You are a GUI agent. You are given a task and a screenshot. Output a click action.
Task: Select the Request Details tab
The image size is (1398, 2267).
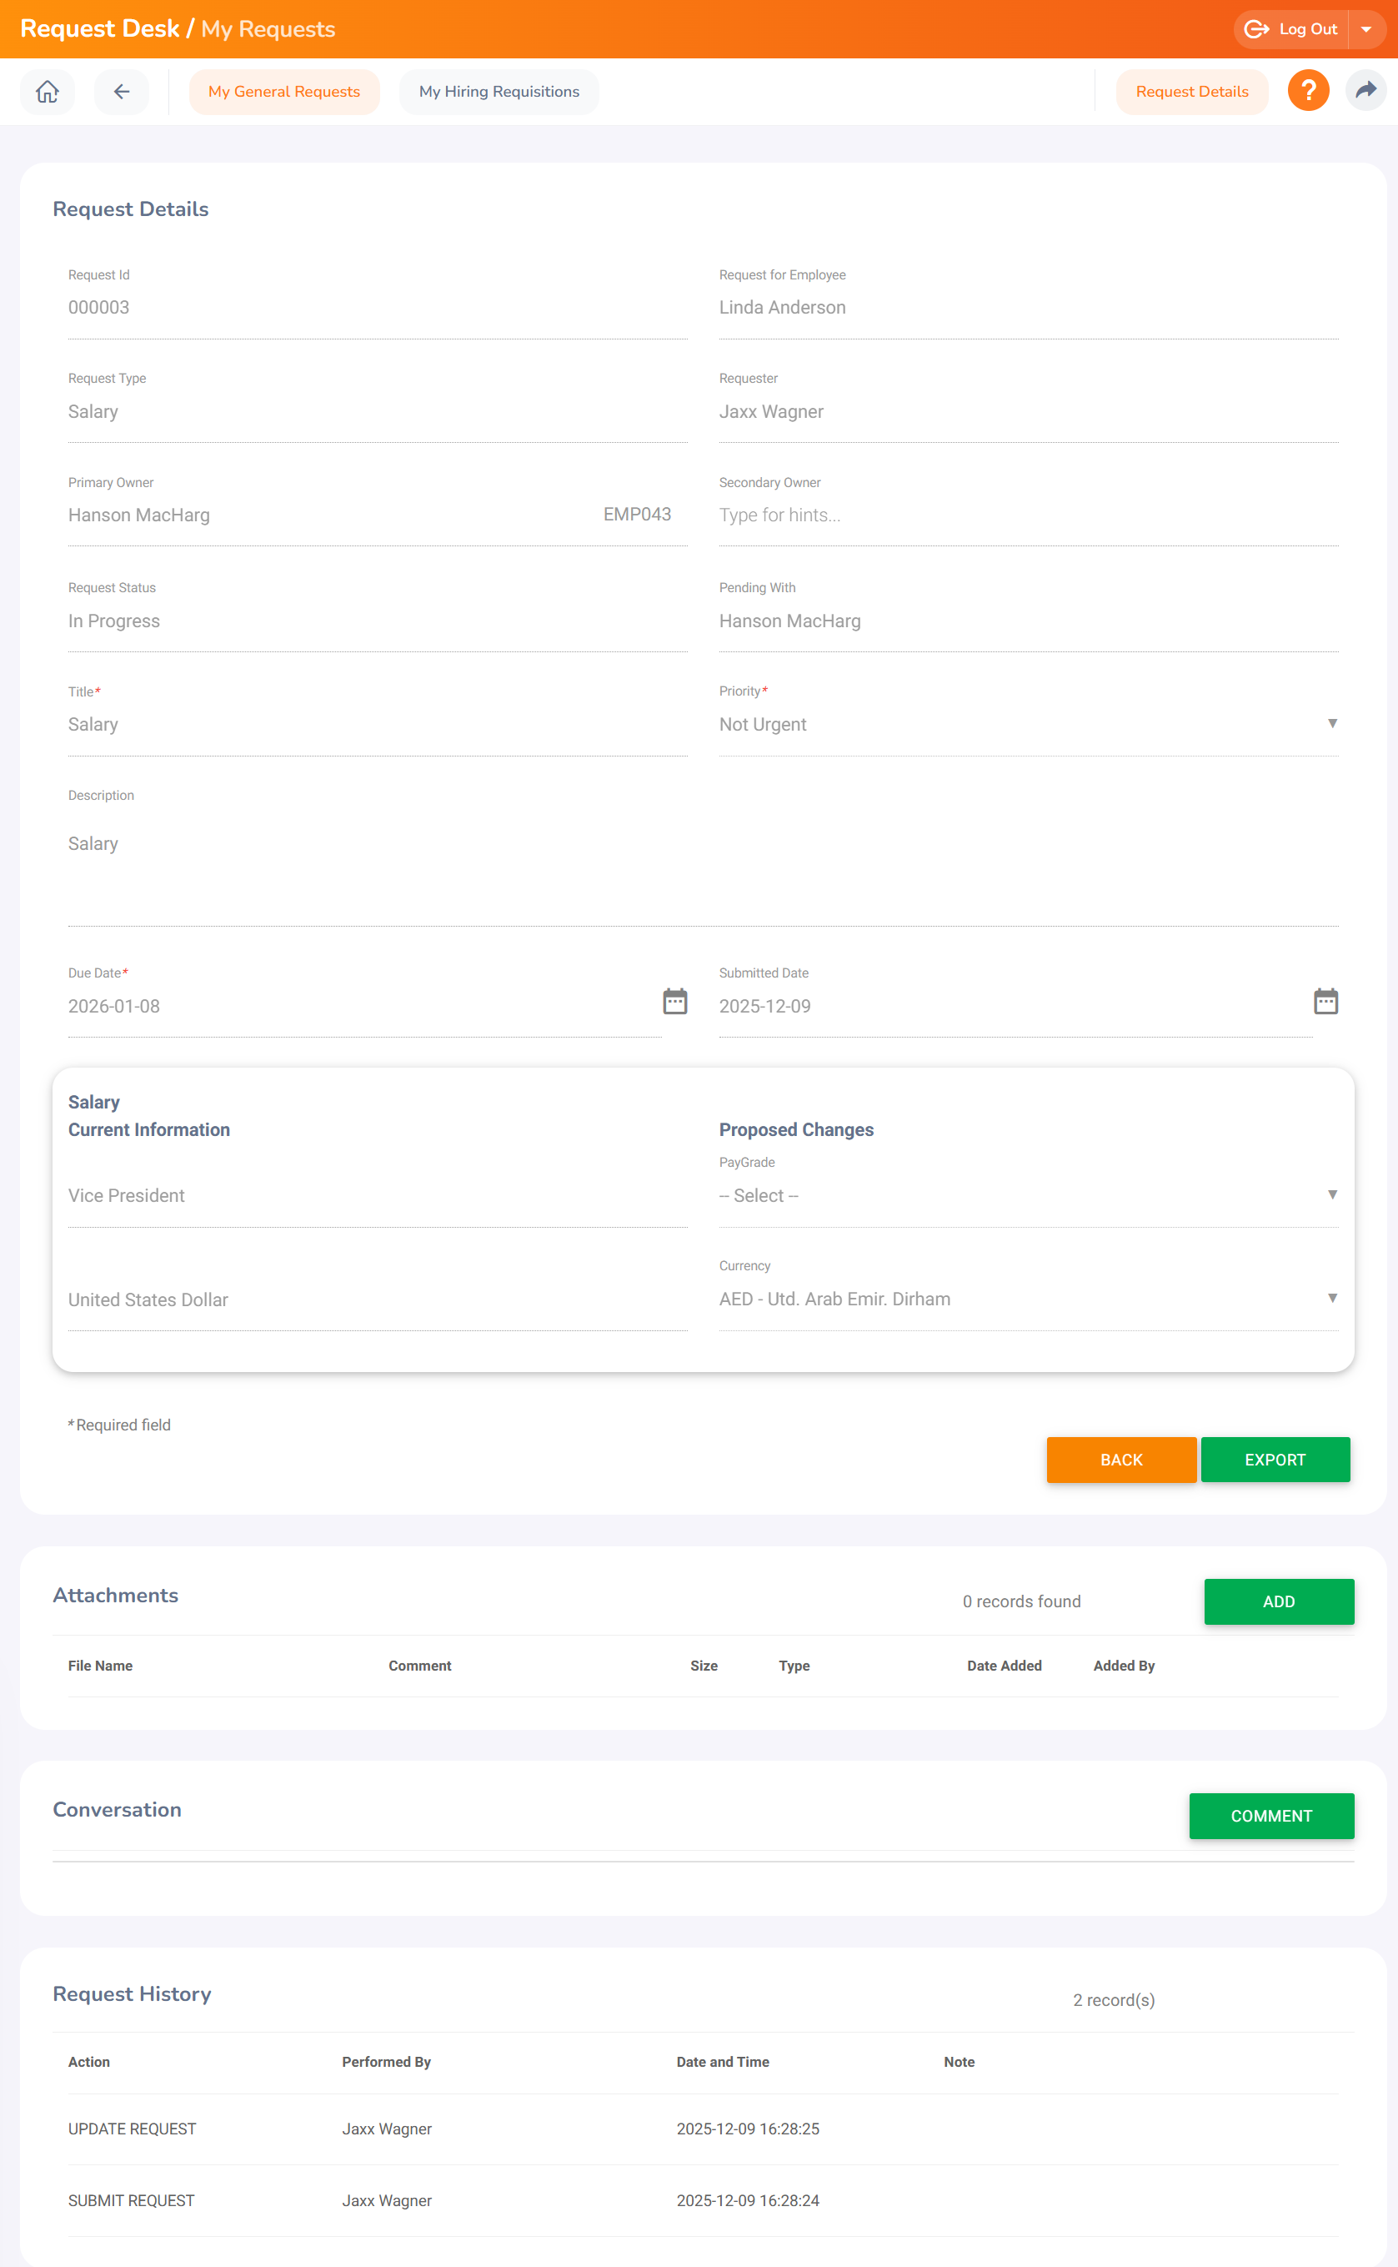(x=1191, y=92)
